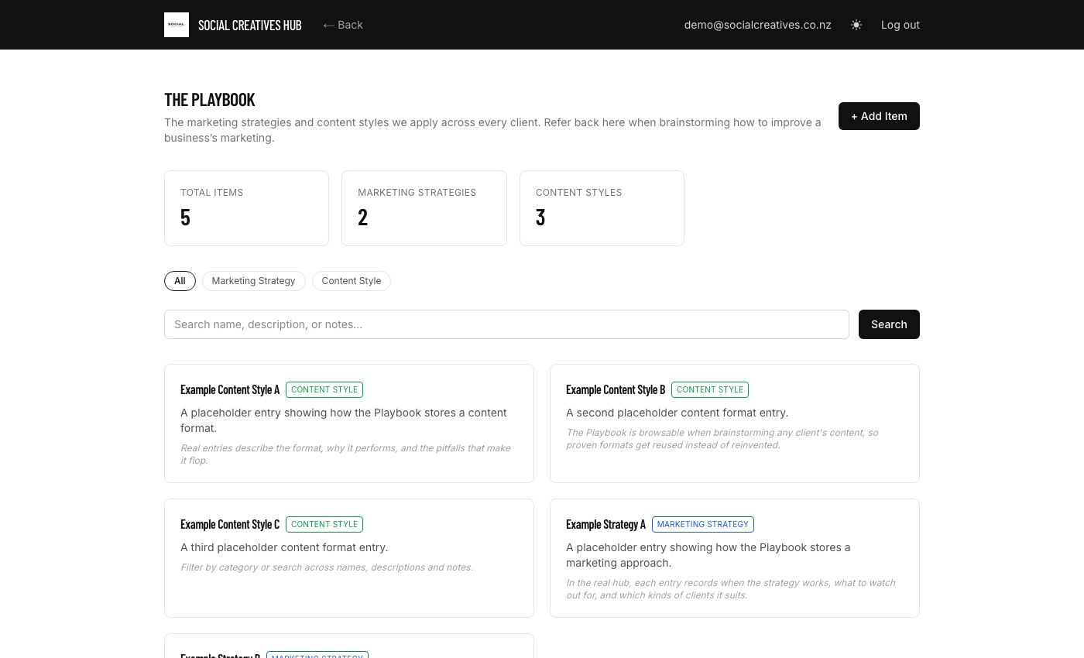Click the CONTENT STYLE badge on Style C
Viewport: 1084px width, 658px height.
[324, 524]
